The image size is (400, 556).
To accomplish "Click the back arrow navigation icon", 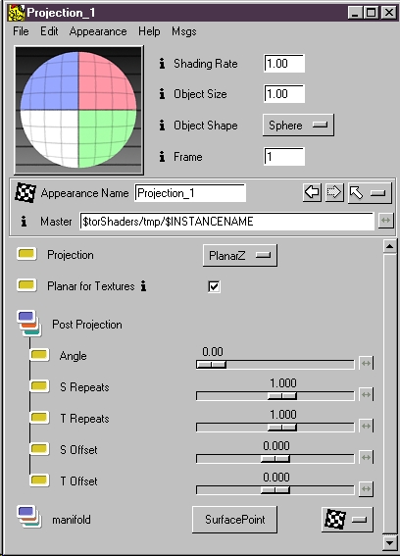I will 312,193.
